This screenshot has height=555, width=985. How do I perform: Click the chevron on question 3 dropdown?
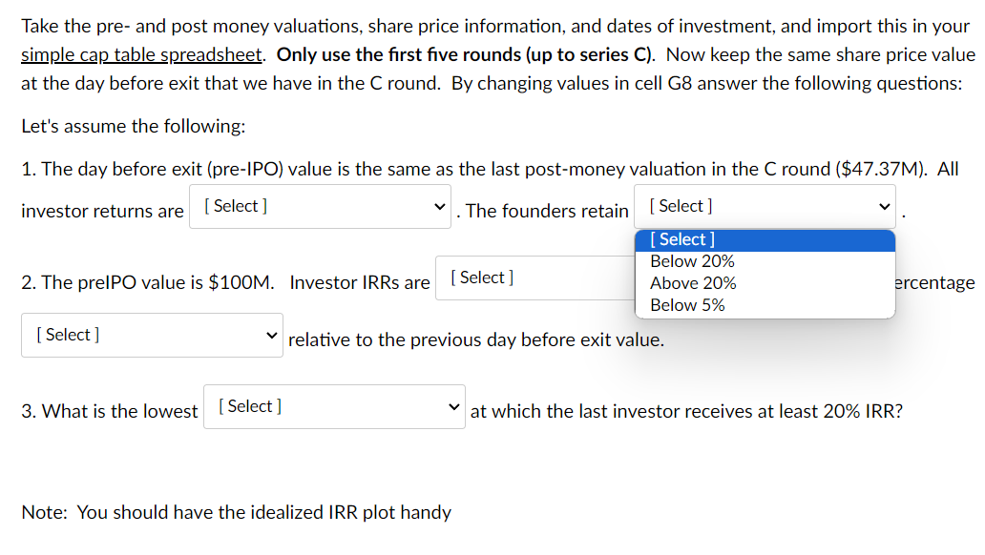(x=454, y=407)
